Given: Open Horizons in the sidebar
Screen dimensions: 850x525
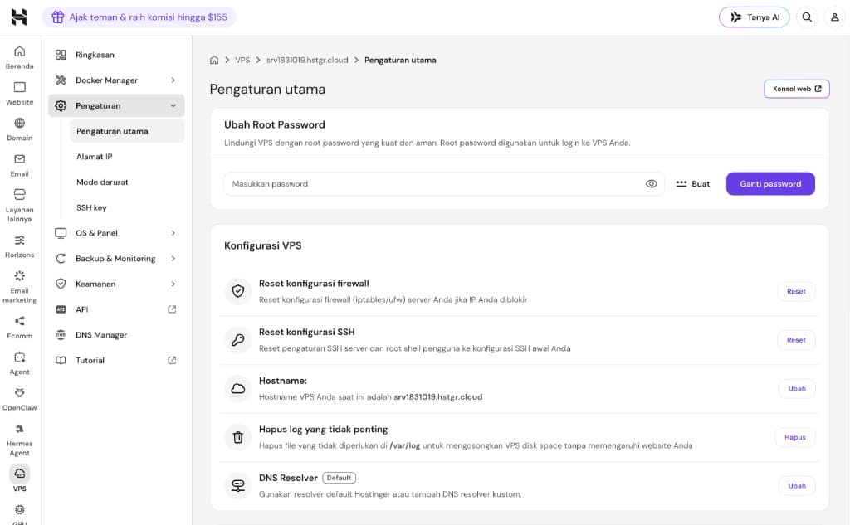Looking at the screenshot, I should coord(20,246).
